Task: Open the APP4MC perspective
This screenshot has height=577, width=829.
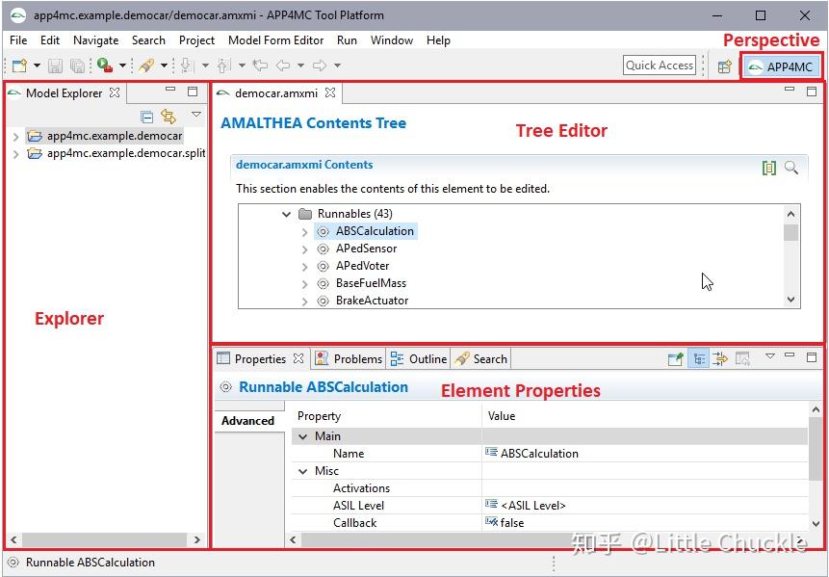Action: pyautogui.click(x=782, y=66)
